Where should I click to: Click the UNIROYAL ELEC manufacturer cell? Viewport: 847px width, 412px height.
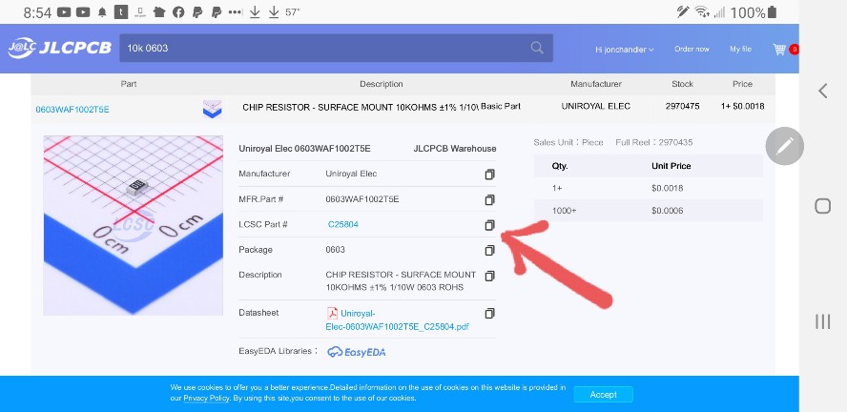coord(596,107)
